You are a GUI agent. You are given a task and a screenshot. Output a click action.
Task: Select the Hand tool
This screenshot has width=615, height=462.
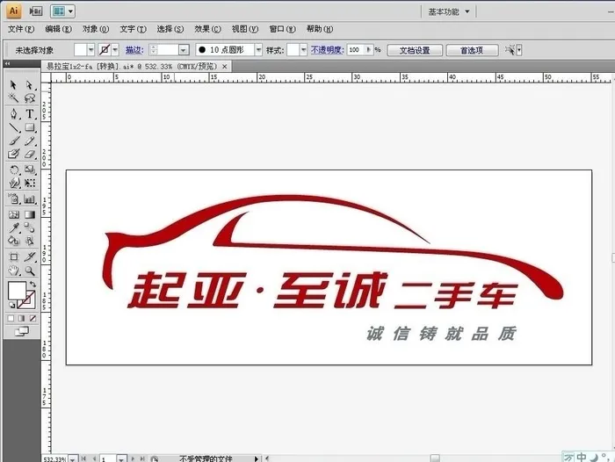(13, 271)
